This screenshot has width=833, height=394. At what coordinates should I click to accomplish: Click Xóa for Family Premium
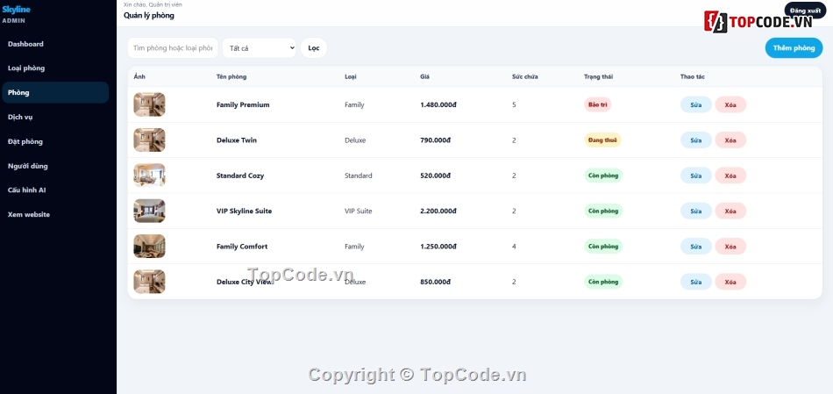[x=730, y=104]
